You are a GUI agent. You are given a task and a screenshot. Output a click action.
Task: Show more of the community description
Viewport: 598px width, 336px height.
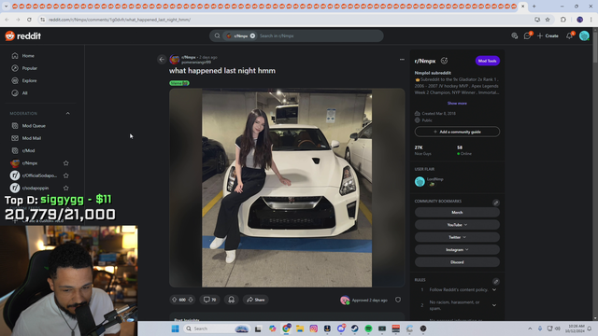457,104
